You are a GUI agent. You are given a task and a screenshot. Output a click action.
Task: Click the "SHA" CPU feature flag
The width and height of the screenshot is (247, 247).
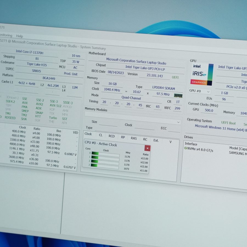pyautogui.click(x=24, y=119)
